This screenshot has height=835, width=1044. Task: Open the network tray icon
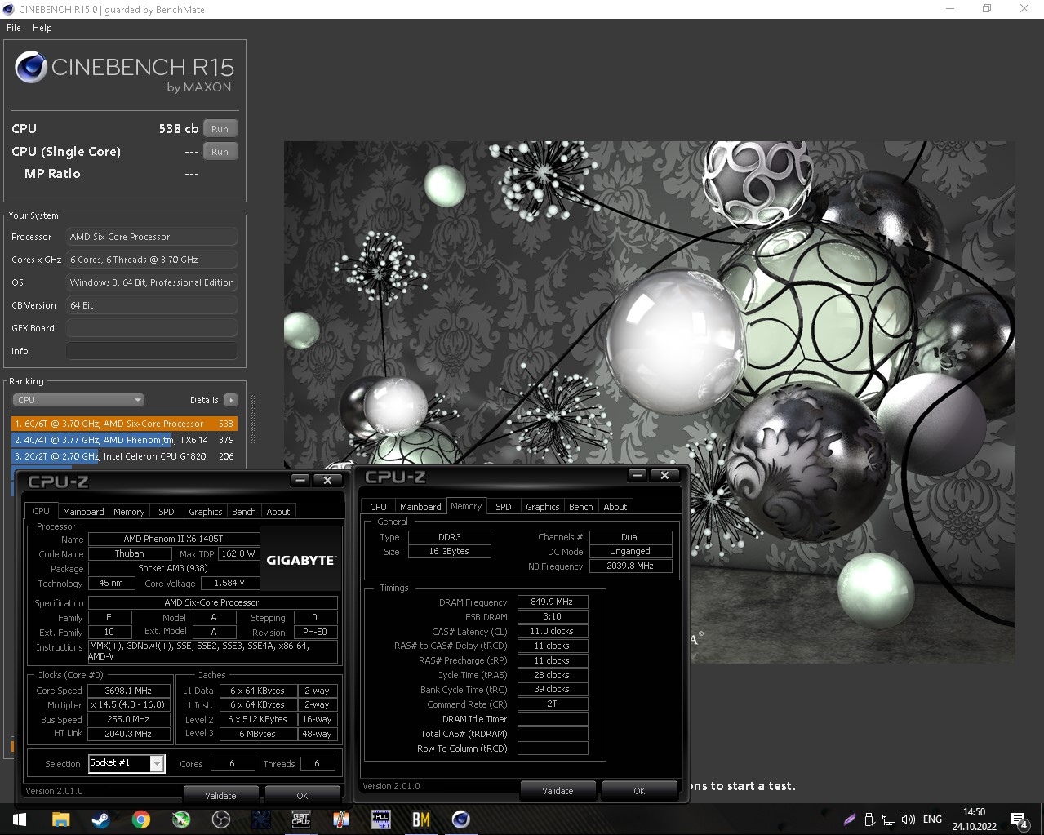click(889, 819)
